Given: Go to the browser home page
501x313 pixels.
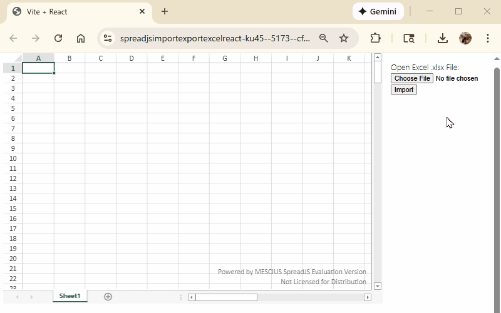Looking at the screenshot, I should [81, 38].
